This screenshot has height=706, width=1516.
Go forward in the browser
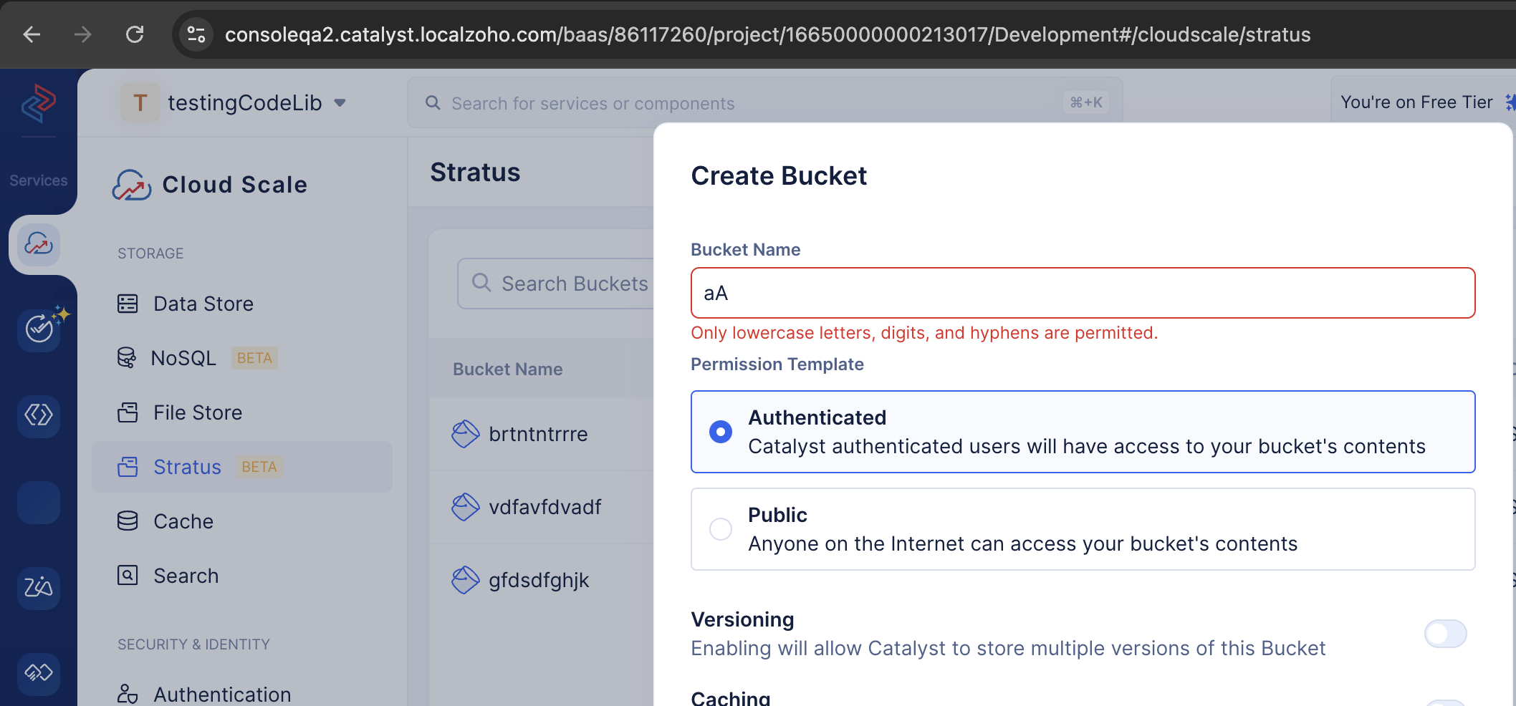[x=83, y=34]
